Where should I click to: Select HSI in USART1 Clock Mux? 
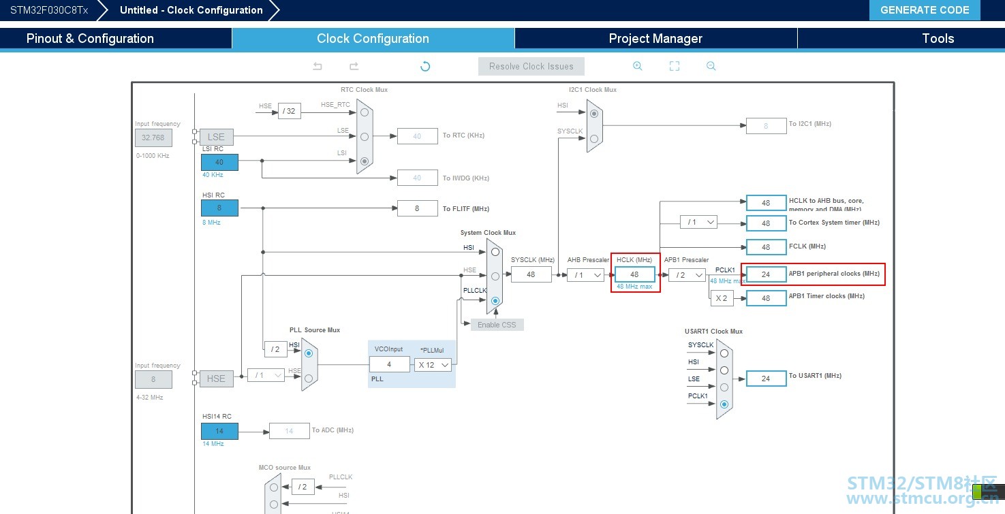point(724,370)
